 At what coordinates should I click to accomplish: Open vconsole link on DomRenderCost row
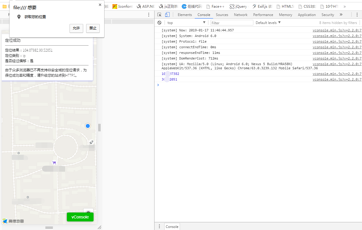pyautogui.click(x=337, y=58)
